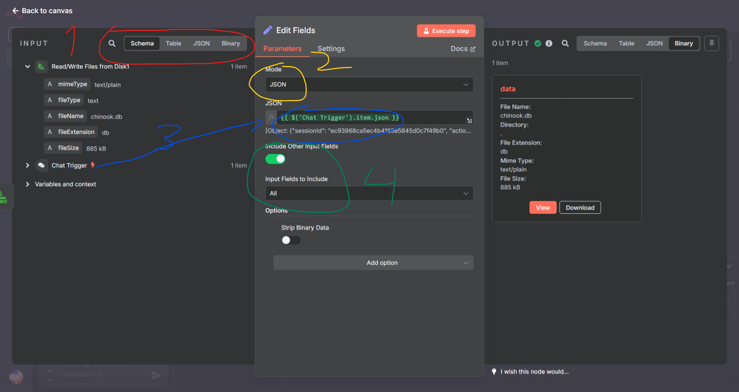Image resolution: width=739 pixels, height=392 pixels.
Task: Expand the Variables and context section
Action: (x=27, y=184)
